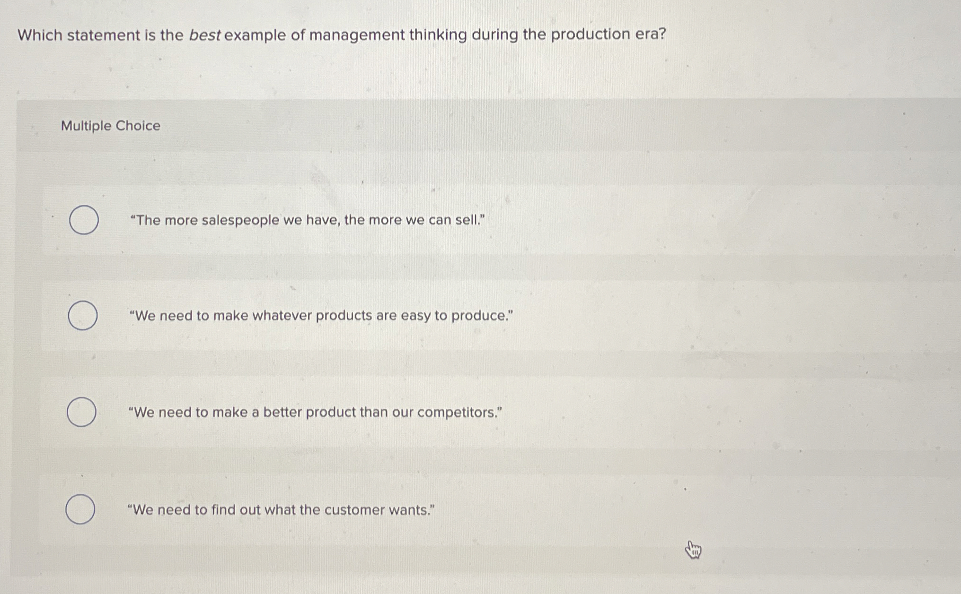
Task: Choose 'We need to find out what the customer wants'
Action: pos(282,509)
